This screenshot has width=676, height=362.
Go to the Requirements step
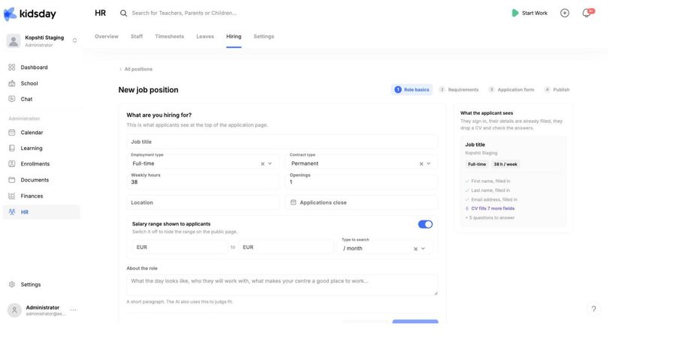459,89
